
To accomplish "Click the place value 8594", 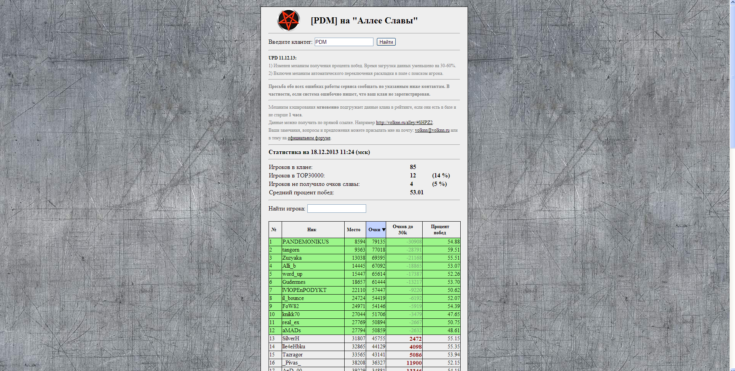I will click(360, 242).
